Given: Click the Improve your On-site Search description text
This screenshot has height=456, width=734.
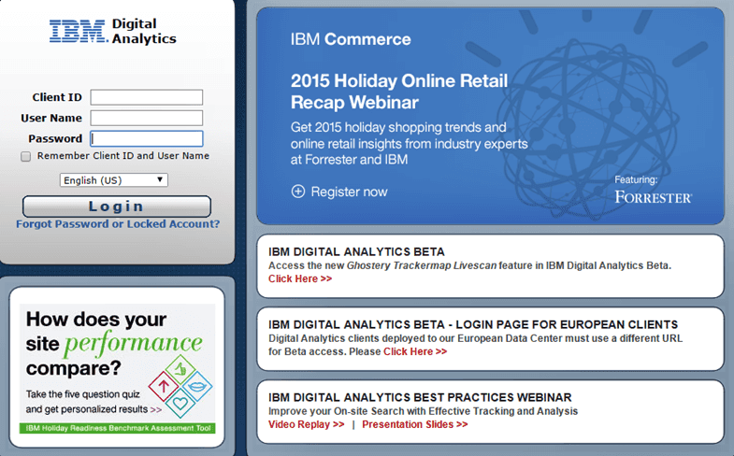Looking at the screenshot, I should pyautogui.click(x=424, y=411).
